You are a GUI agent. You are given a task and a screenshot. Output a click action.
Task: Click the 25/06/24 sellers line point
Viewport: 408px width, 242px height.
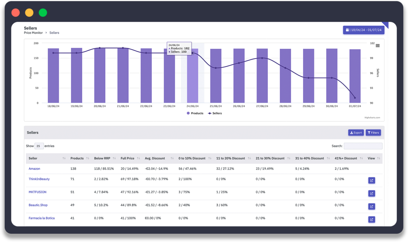click(x=216, y=68)
